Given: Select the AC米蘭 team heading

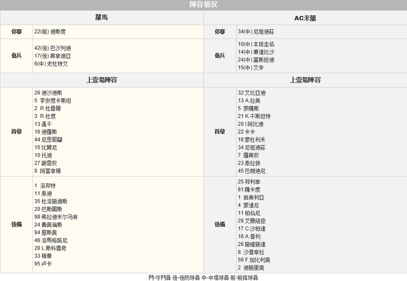Looking at the screenshot, I should 305,18.
